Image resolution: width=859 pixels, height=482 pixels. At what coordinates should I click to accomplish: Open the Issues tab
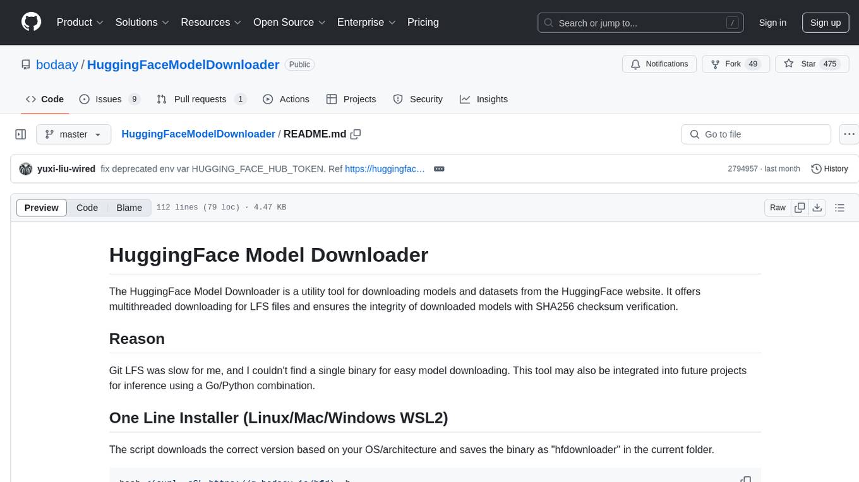[109, 99]
